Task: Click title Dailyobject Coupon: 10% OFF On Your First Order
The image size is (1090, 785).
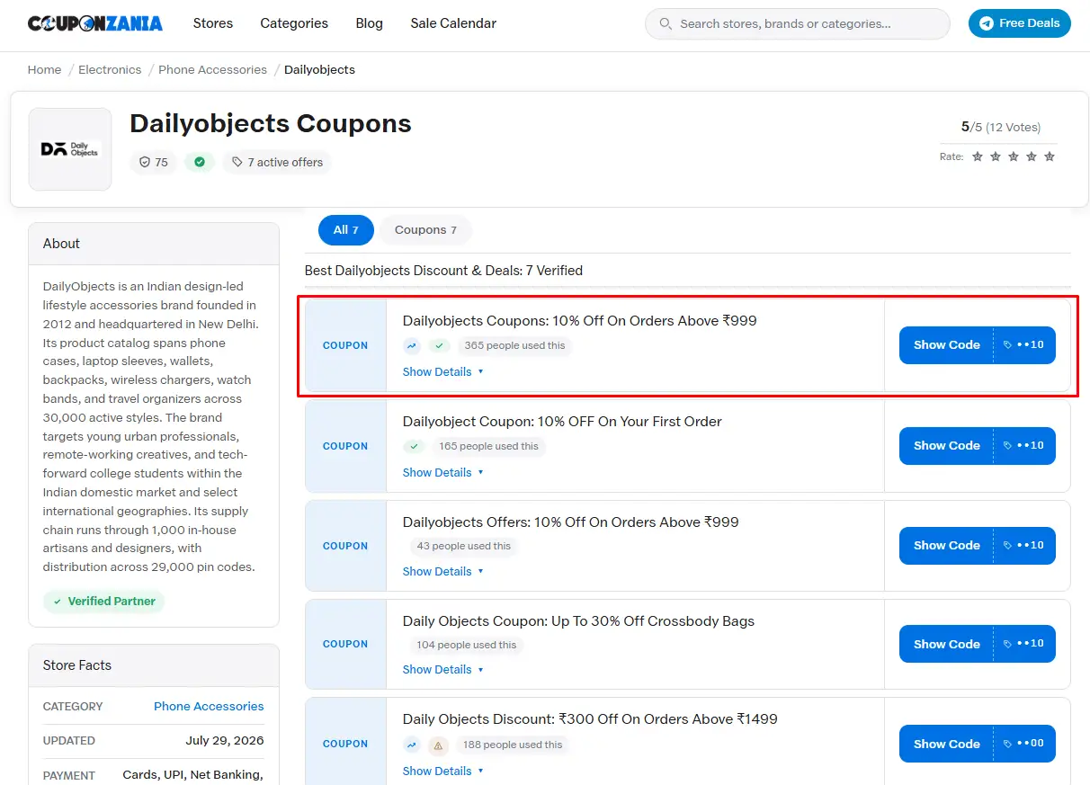Action: point(562,422)
